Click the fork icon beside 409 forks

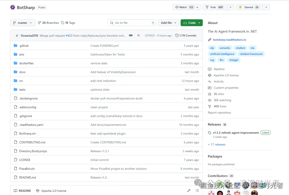pos(210,106)
